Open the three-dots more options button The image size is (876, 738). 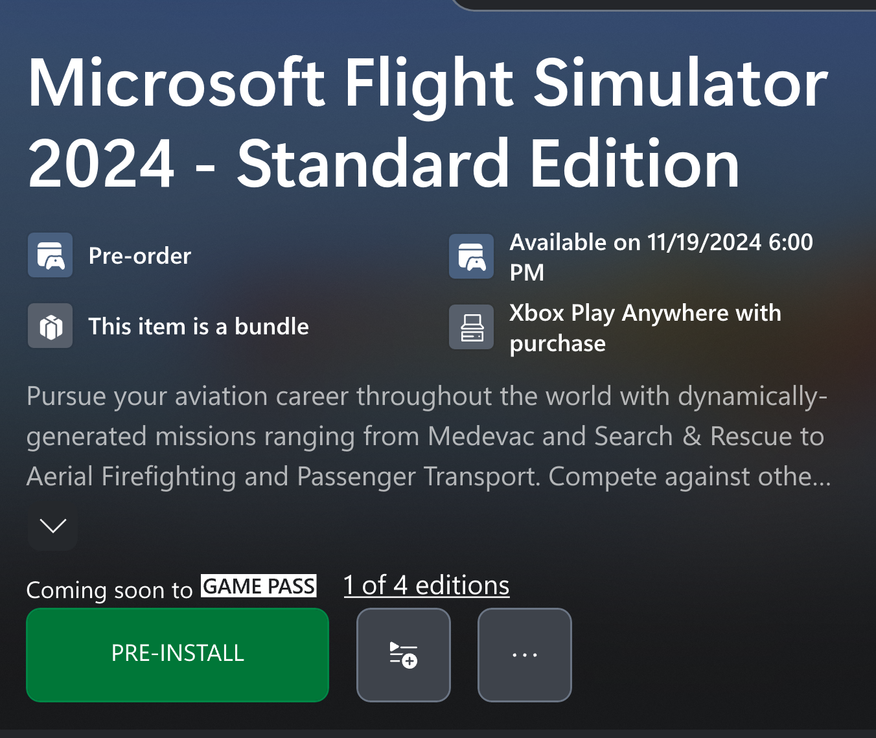coord(525,654)
